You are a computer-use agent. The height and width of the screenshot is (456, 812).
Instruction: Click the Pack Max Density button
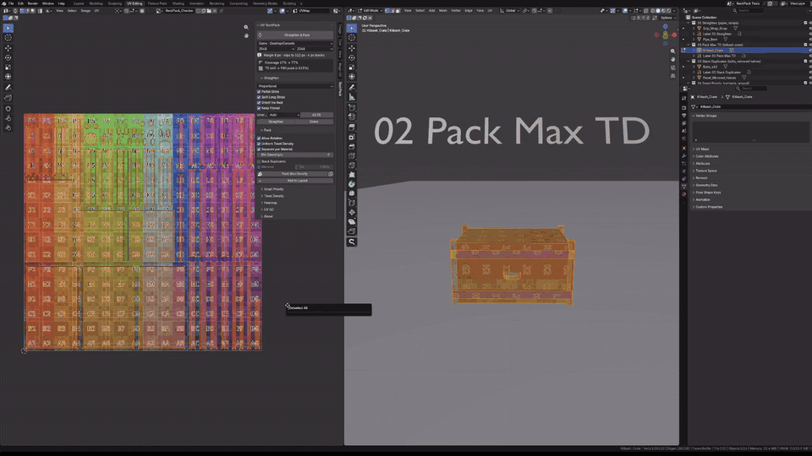pyautogui.click(x=292, y=174)
